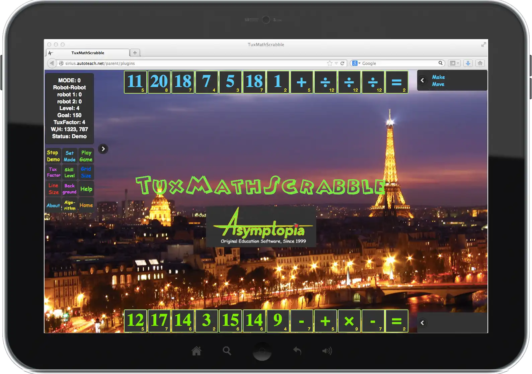Go to Home in the control panel
Viewport: 532px width, 374px height.
click(x=86, y=205)
